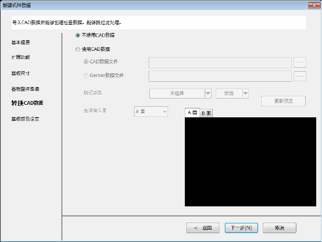Screen dimensions: 322x242
Task: Open the 选择读入面 A面 dropdown
Action: (151, 112)
